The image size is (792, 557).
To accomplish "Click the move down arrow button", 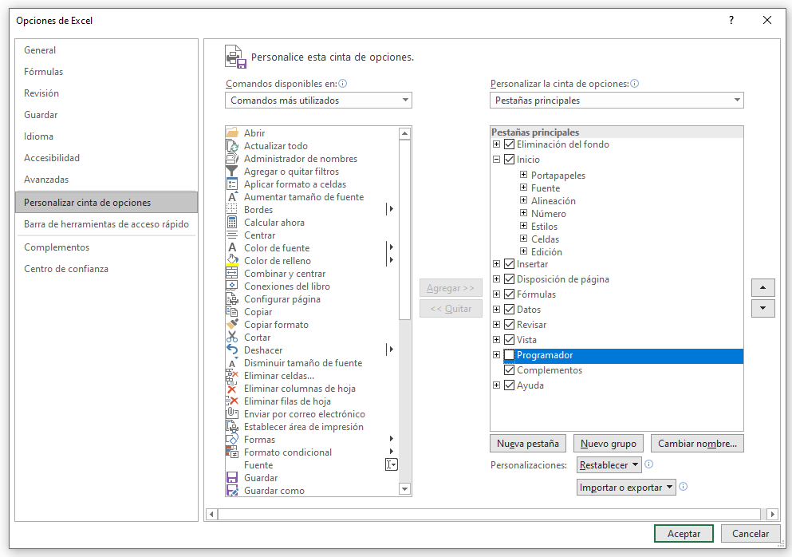I will pos(762,308).
